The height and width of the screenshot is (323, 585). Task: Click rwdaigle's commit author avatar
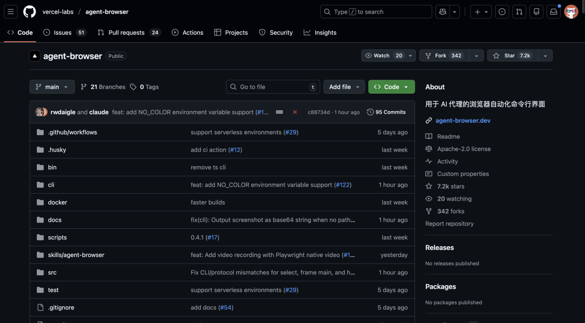tap(39, 112)
